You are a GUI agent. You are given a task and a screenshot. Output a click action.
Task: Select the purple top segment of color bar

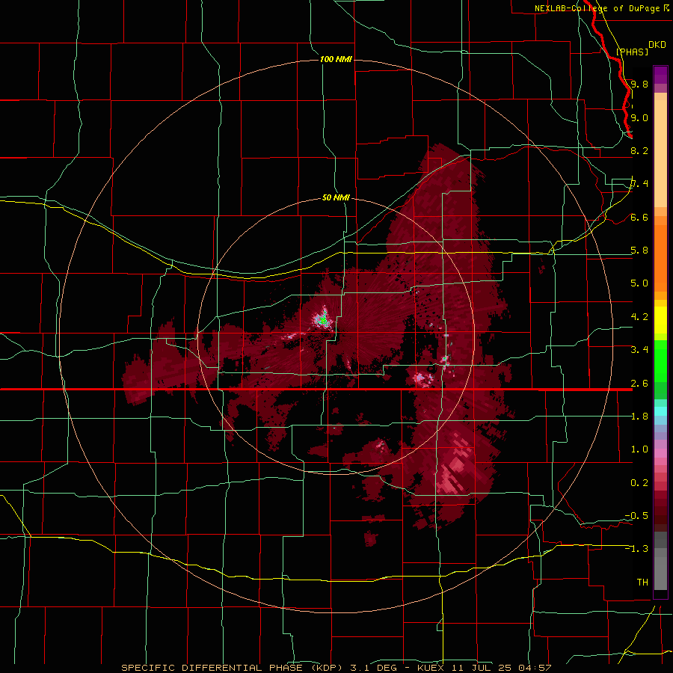(x=660, y=75)
